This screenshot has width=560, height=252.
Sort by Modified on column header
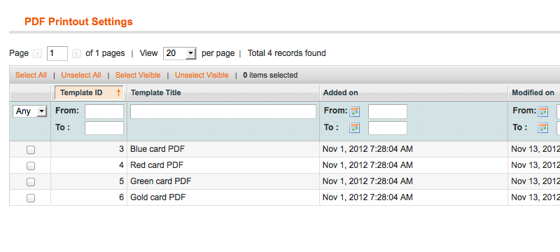[533, 93]
